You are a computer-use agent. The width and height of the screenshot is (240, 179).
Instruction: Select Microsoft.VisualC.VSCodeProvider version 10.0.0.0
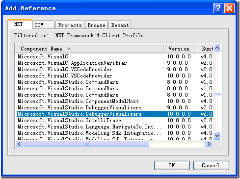click(x=115, y=76)
